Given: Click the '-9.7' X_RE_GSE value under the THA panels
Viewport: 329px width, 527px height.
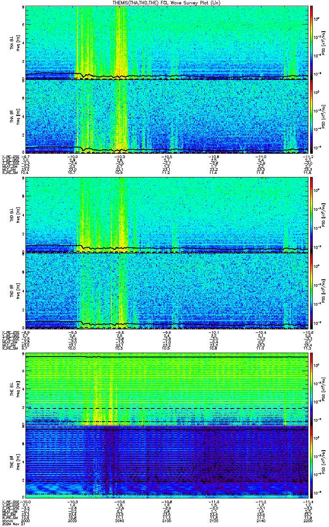Looking at the screenshot, I should (x=26, y=156).
